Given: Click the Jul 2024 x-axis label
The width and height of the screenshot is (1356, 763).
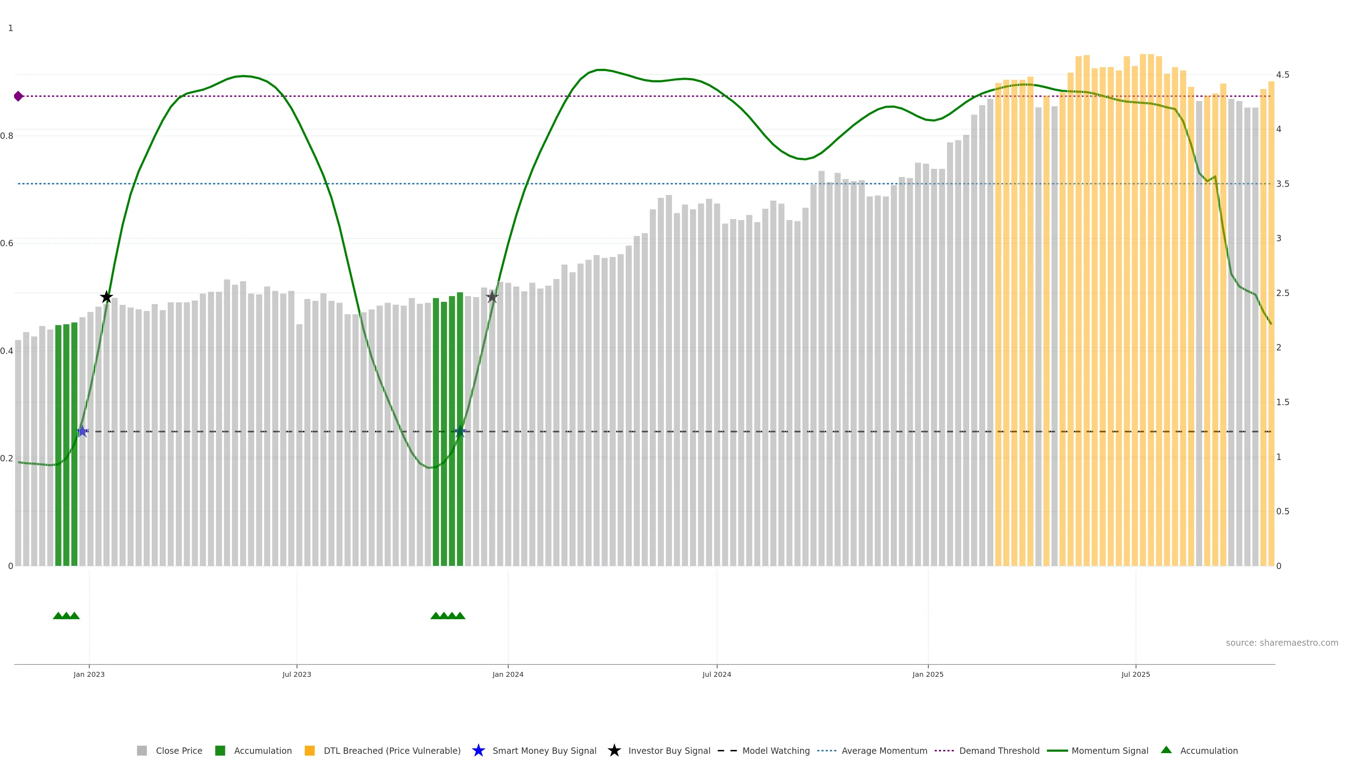Looking at the screenshot, I should (716, 675).
